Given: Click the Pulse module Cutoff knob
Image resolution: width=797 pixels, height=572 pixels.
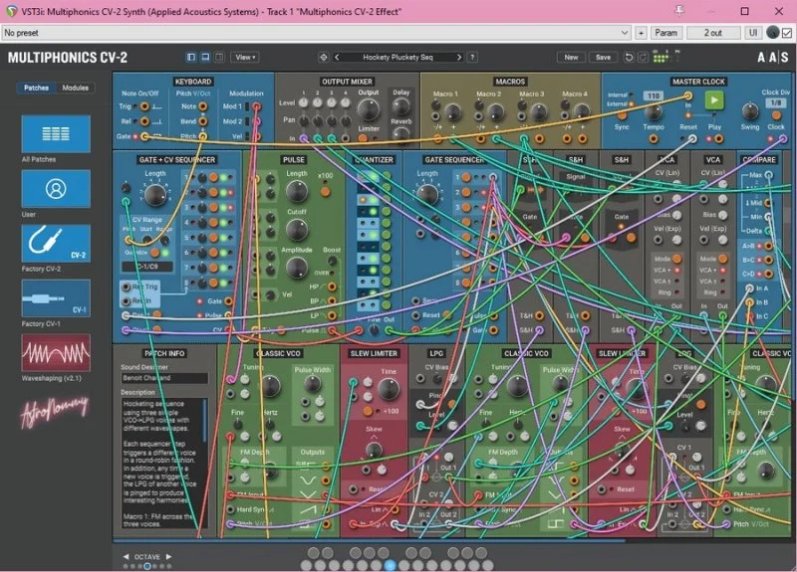Looking at the screenshot, I should [x=297, y=230].
